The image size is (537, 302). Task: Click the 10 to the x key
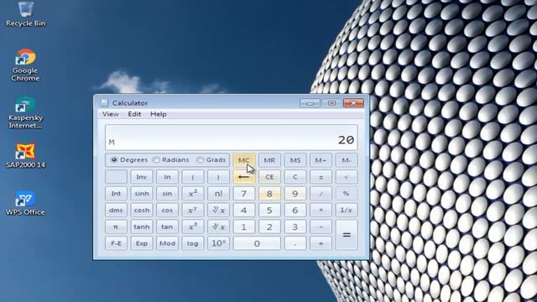218,243
